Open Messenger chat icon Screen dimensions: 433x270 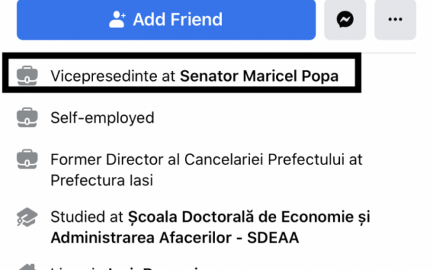pos(345,20)
